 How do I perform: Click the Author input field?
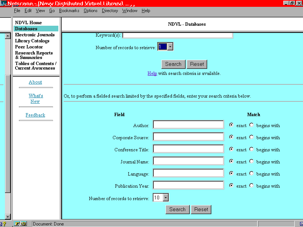click(188, 124)
